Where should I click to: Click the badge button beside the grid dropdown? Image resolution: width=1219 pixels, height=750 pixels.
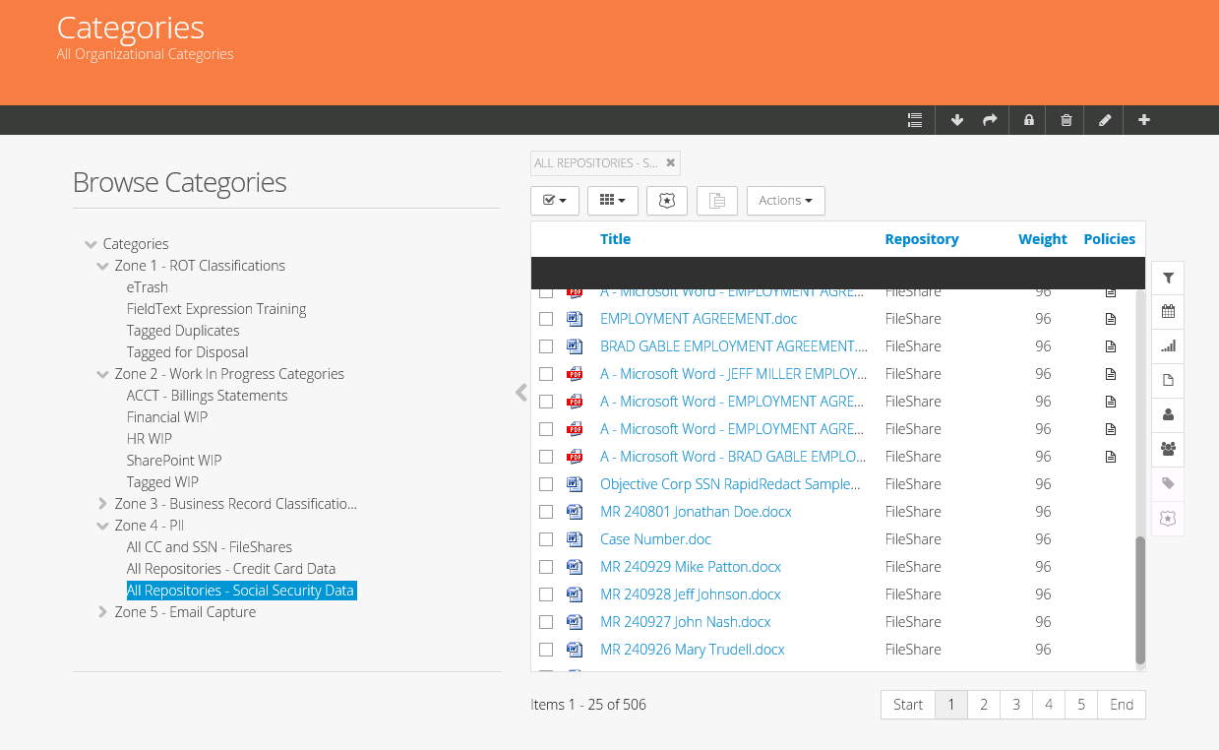pyautogui.click(x=667, y=201)
